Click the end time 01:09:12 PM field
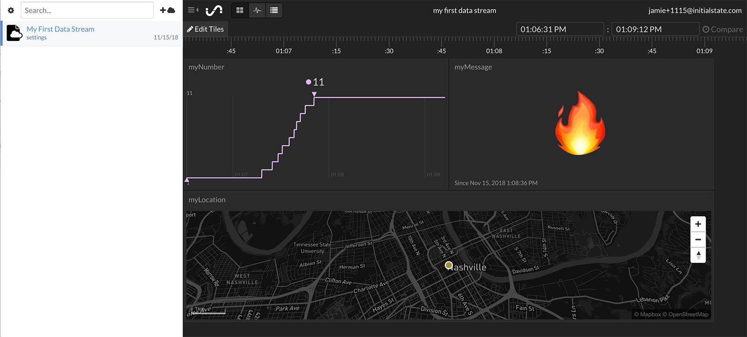The width and height of the screenshot is (747, 337). point(655,29)
